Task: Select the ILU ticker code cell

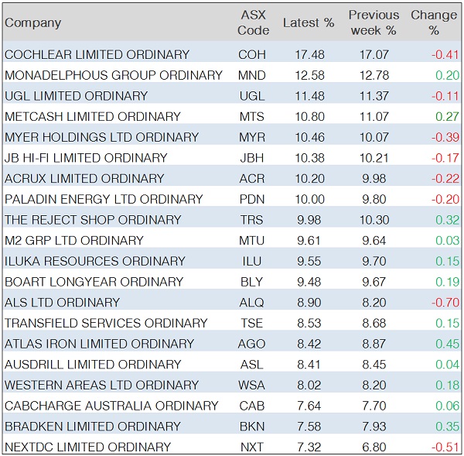Action: coord(252,261)
